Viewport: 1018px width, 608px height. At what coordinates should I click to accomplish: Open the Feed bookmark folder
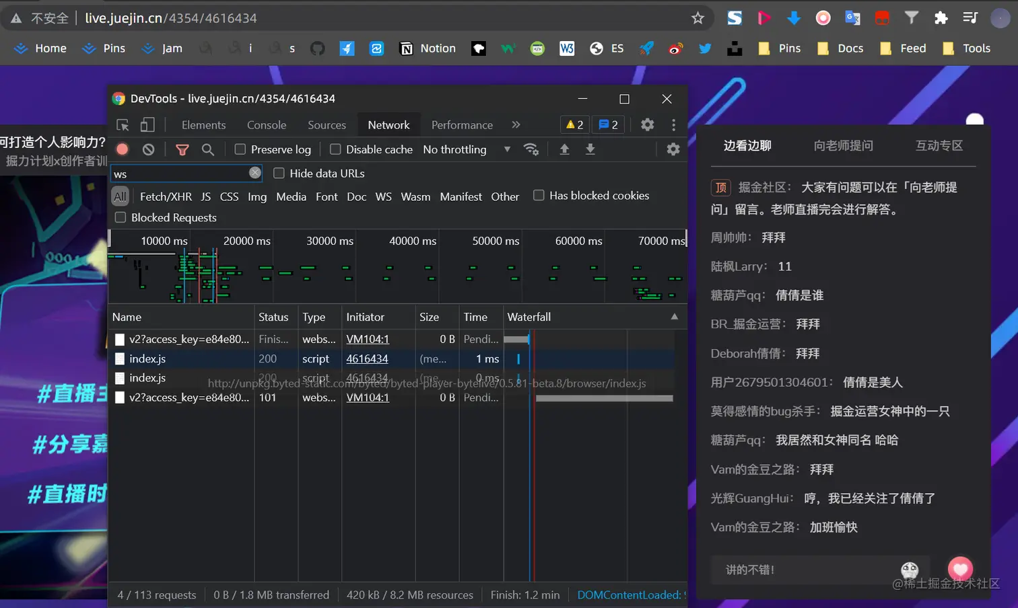[x=903, y=48]
